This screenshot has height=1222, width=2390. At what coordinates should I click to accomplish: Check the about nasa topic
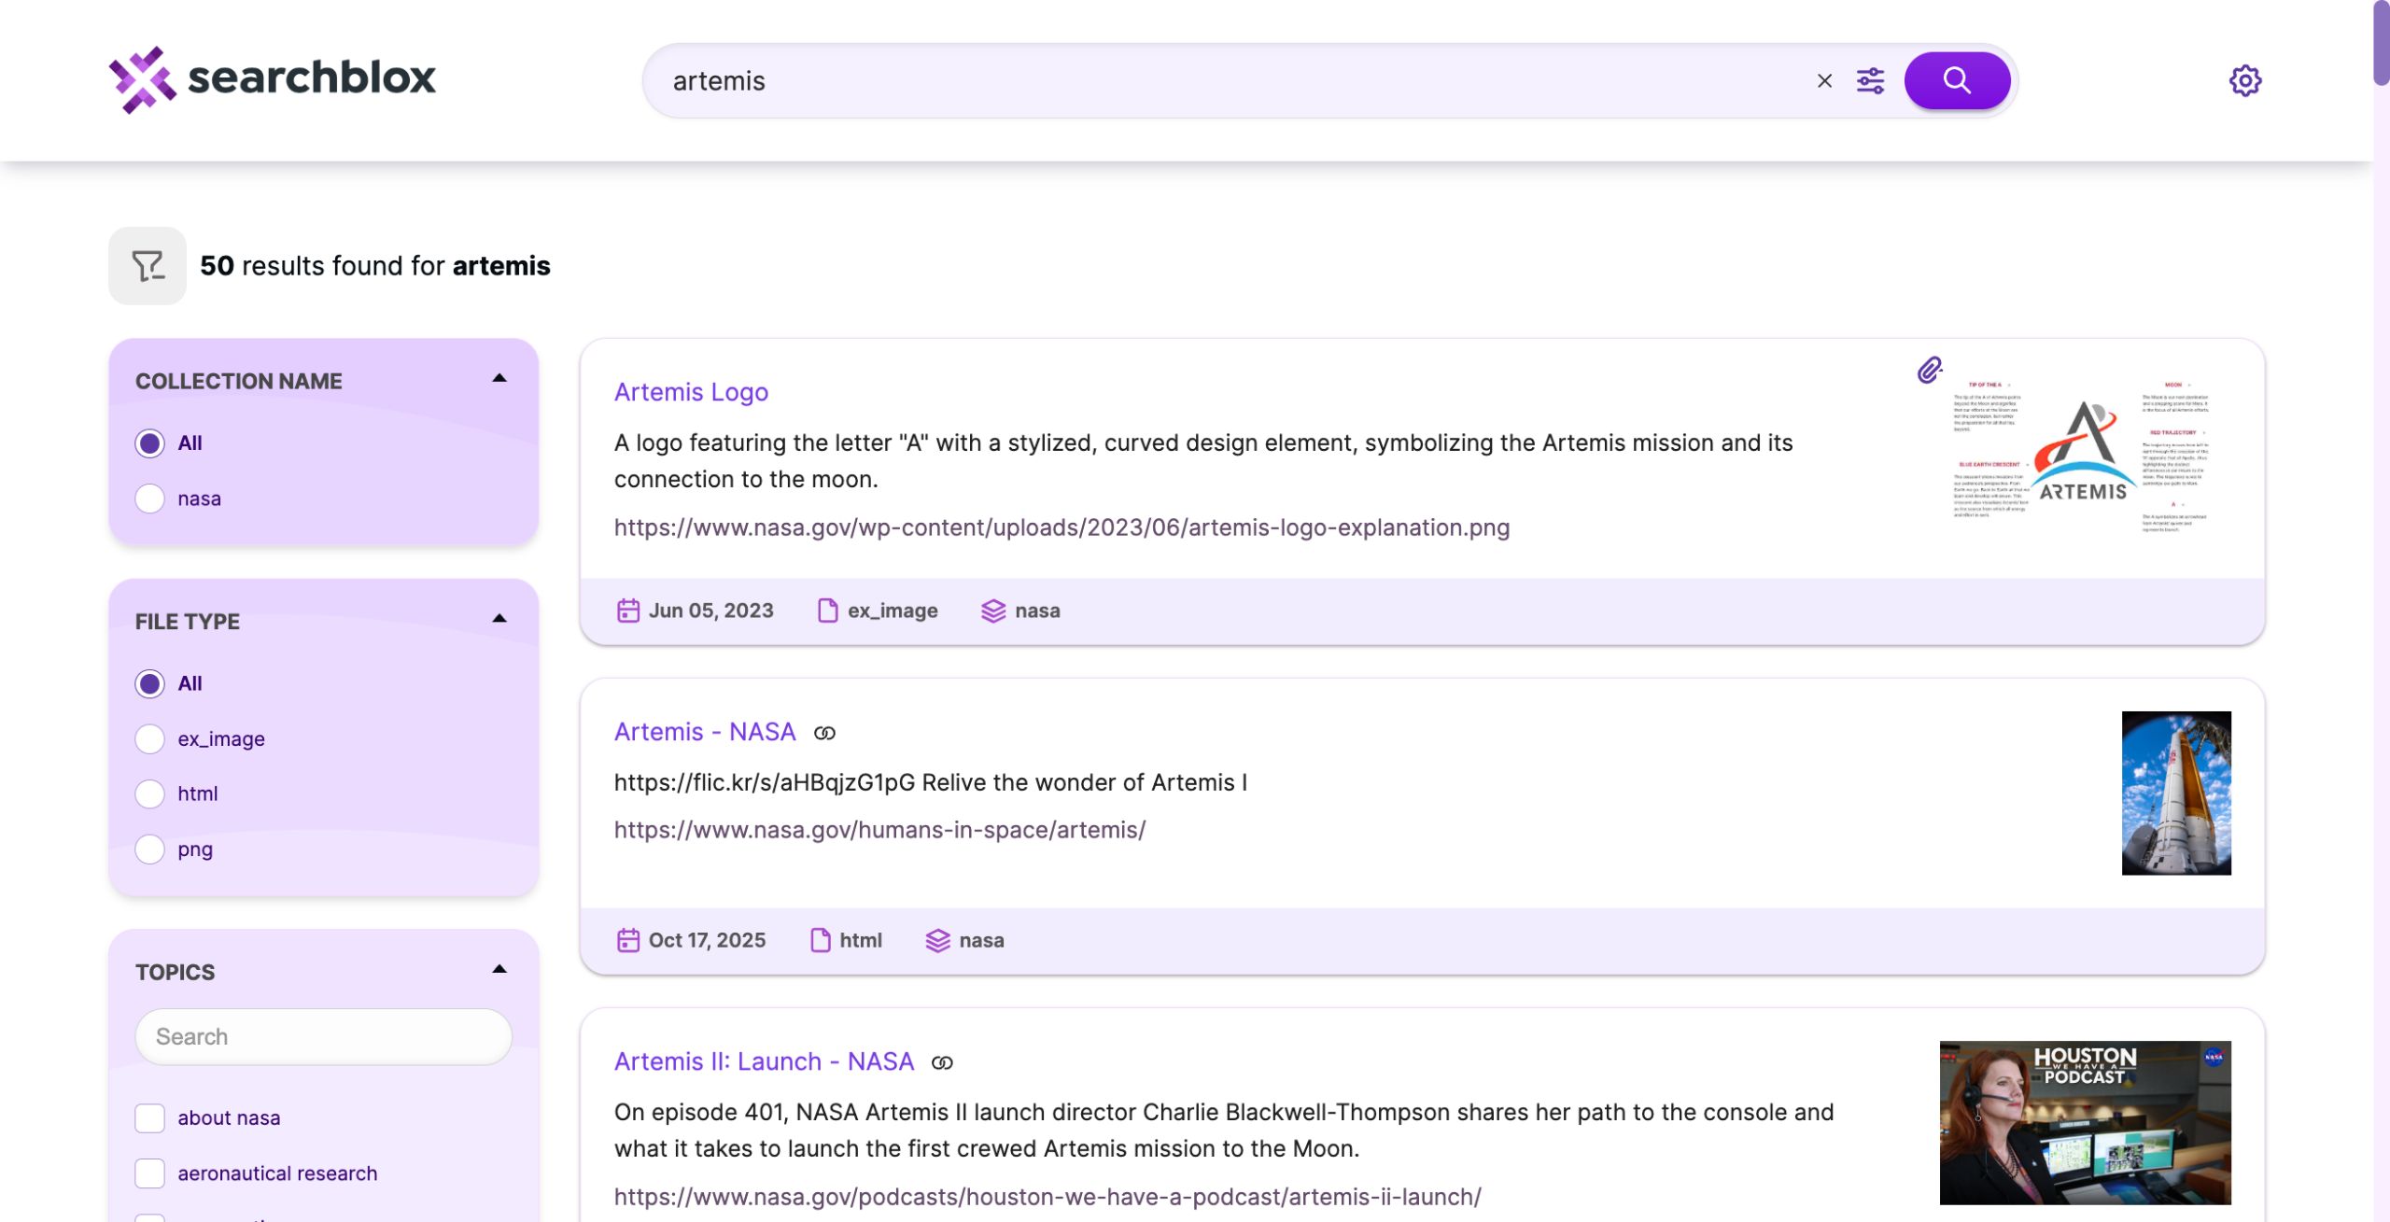[149, 1117]
